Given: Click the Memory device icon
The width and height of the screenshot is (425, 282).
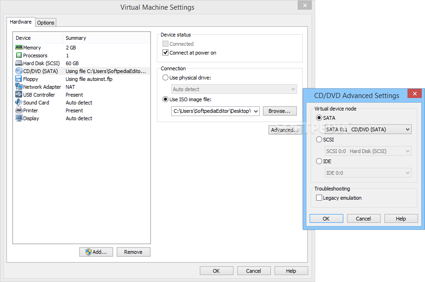Looking at the screenshot, I should tap(19, 48).
